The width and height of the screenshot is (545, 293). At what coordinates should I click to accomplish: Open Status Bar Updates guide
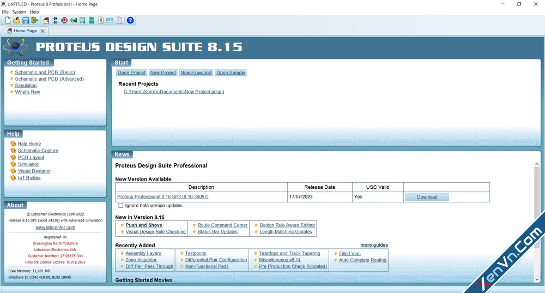pyautogui.click(x=217, y=232)
